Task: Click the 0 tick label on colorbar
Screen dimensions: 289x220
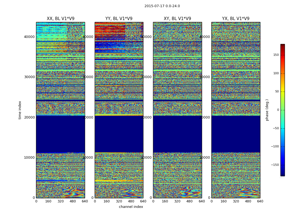Action: 278,110
